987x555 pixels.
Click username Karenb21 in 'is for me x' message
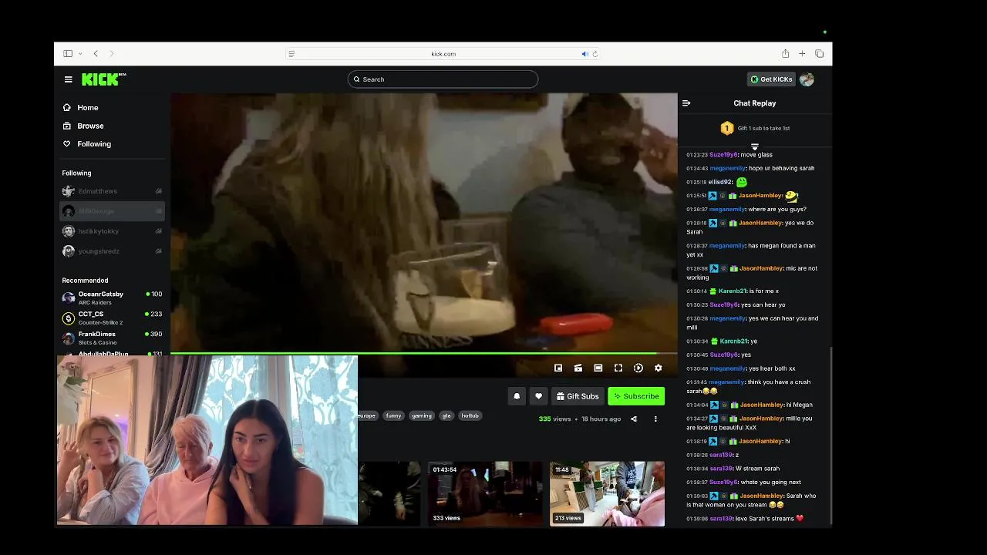pyautogui.click(x=733, y=291)
